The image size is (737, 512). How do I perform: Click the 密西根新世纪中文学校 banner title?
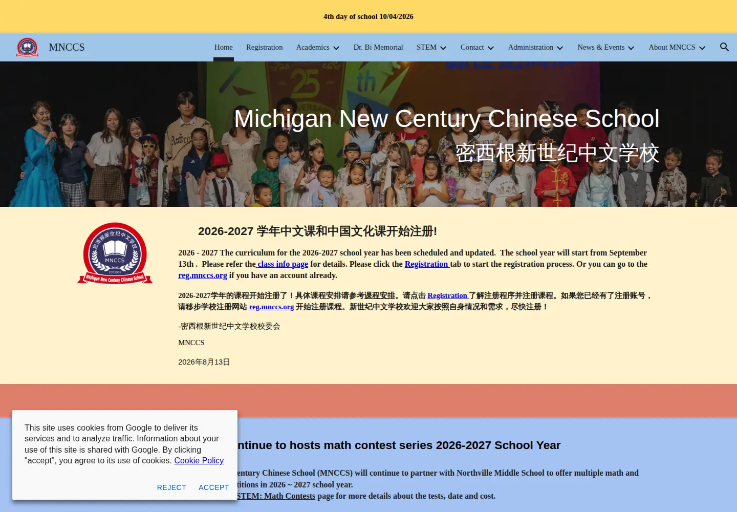coord(557,153)
